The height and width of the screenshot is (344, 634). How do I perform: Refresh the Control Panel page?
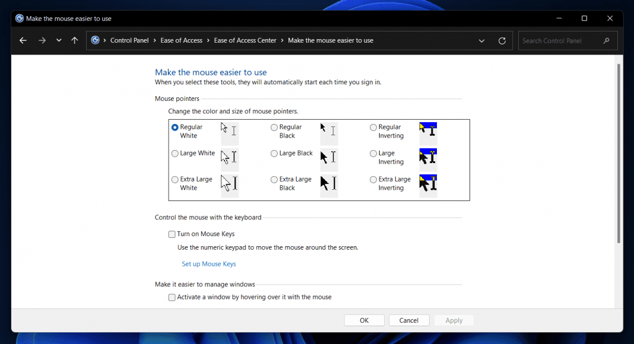502,40
